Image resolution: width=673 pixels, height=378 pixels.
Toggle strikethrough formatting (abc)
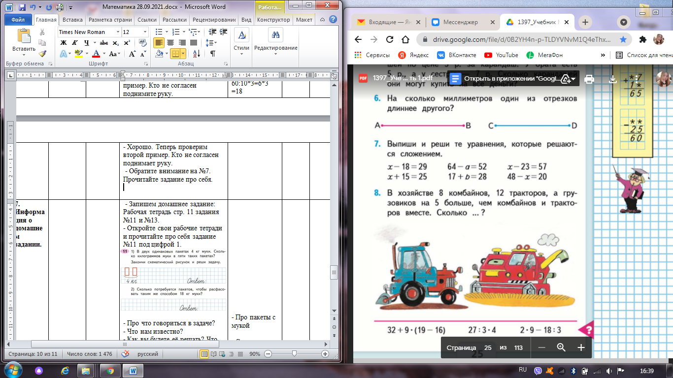tap(103, 43)
